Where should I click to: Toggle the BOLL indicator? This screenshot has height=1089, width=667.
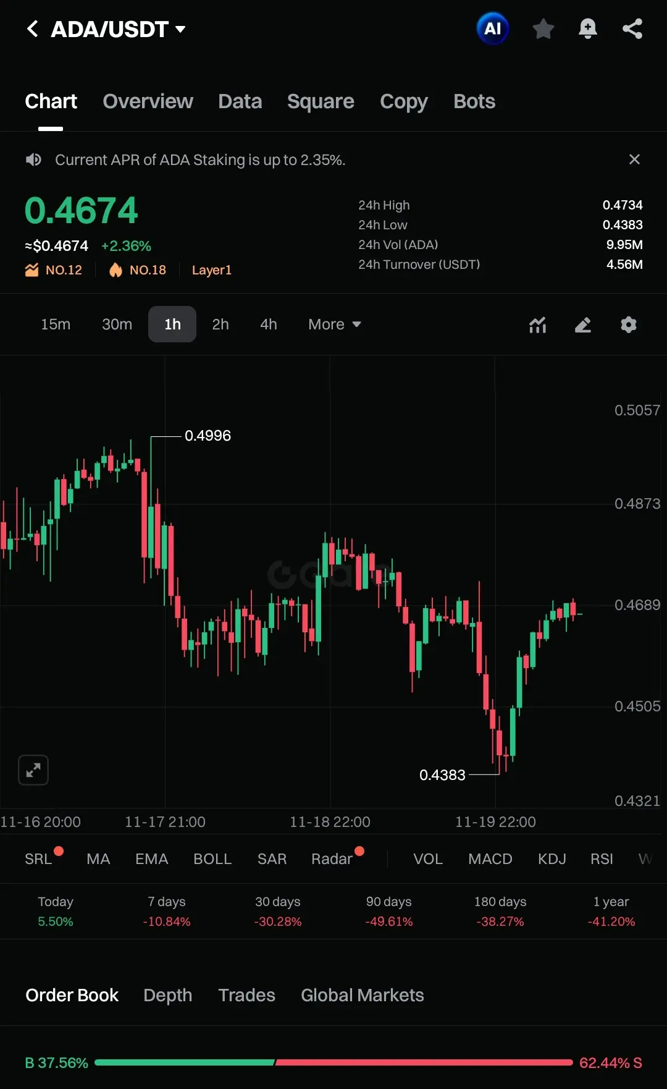[x=212, y=859]
